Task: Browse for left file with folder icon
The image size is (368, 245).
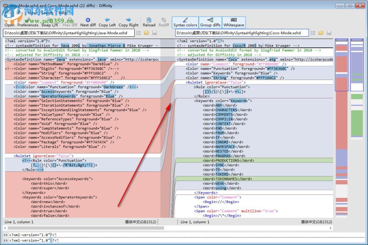Action: tap(146, 33)
